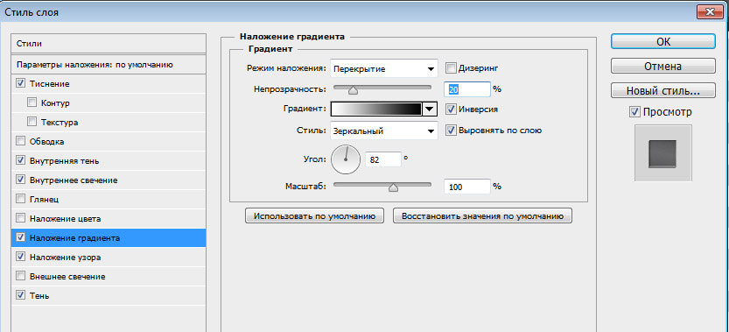Enable the Текстура checkbox
729x332 pixels.
pyautogui.click(x=32, y=122)
